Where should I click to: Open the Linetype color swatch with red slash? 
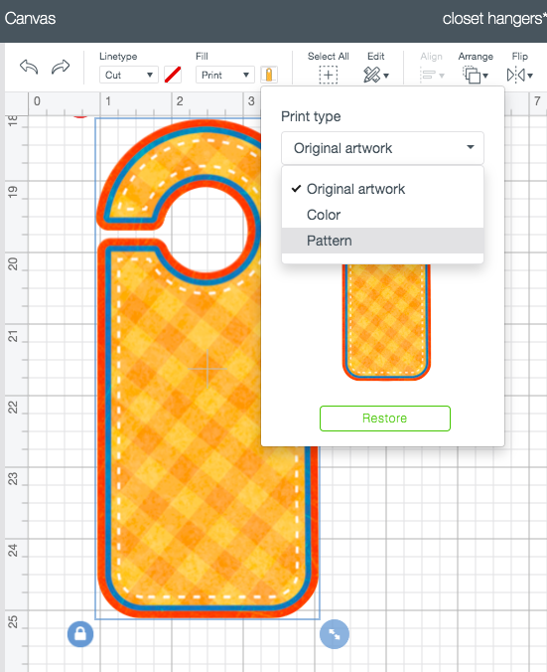(173, 75)
